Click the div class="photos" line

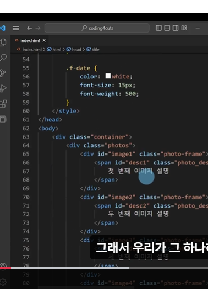(101, 145)
